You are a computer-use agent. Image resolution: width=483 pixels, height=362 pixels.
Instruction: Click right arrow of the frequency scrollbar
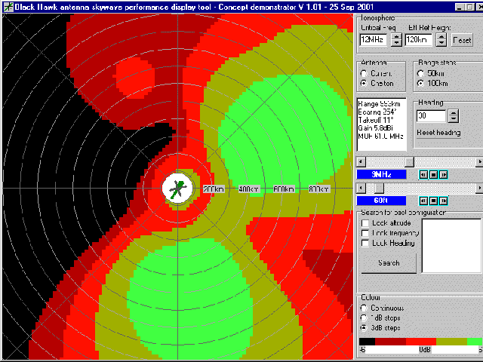coord(479,161)
